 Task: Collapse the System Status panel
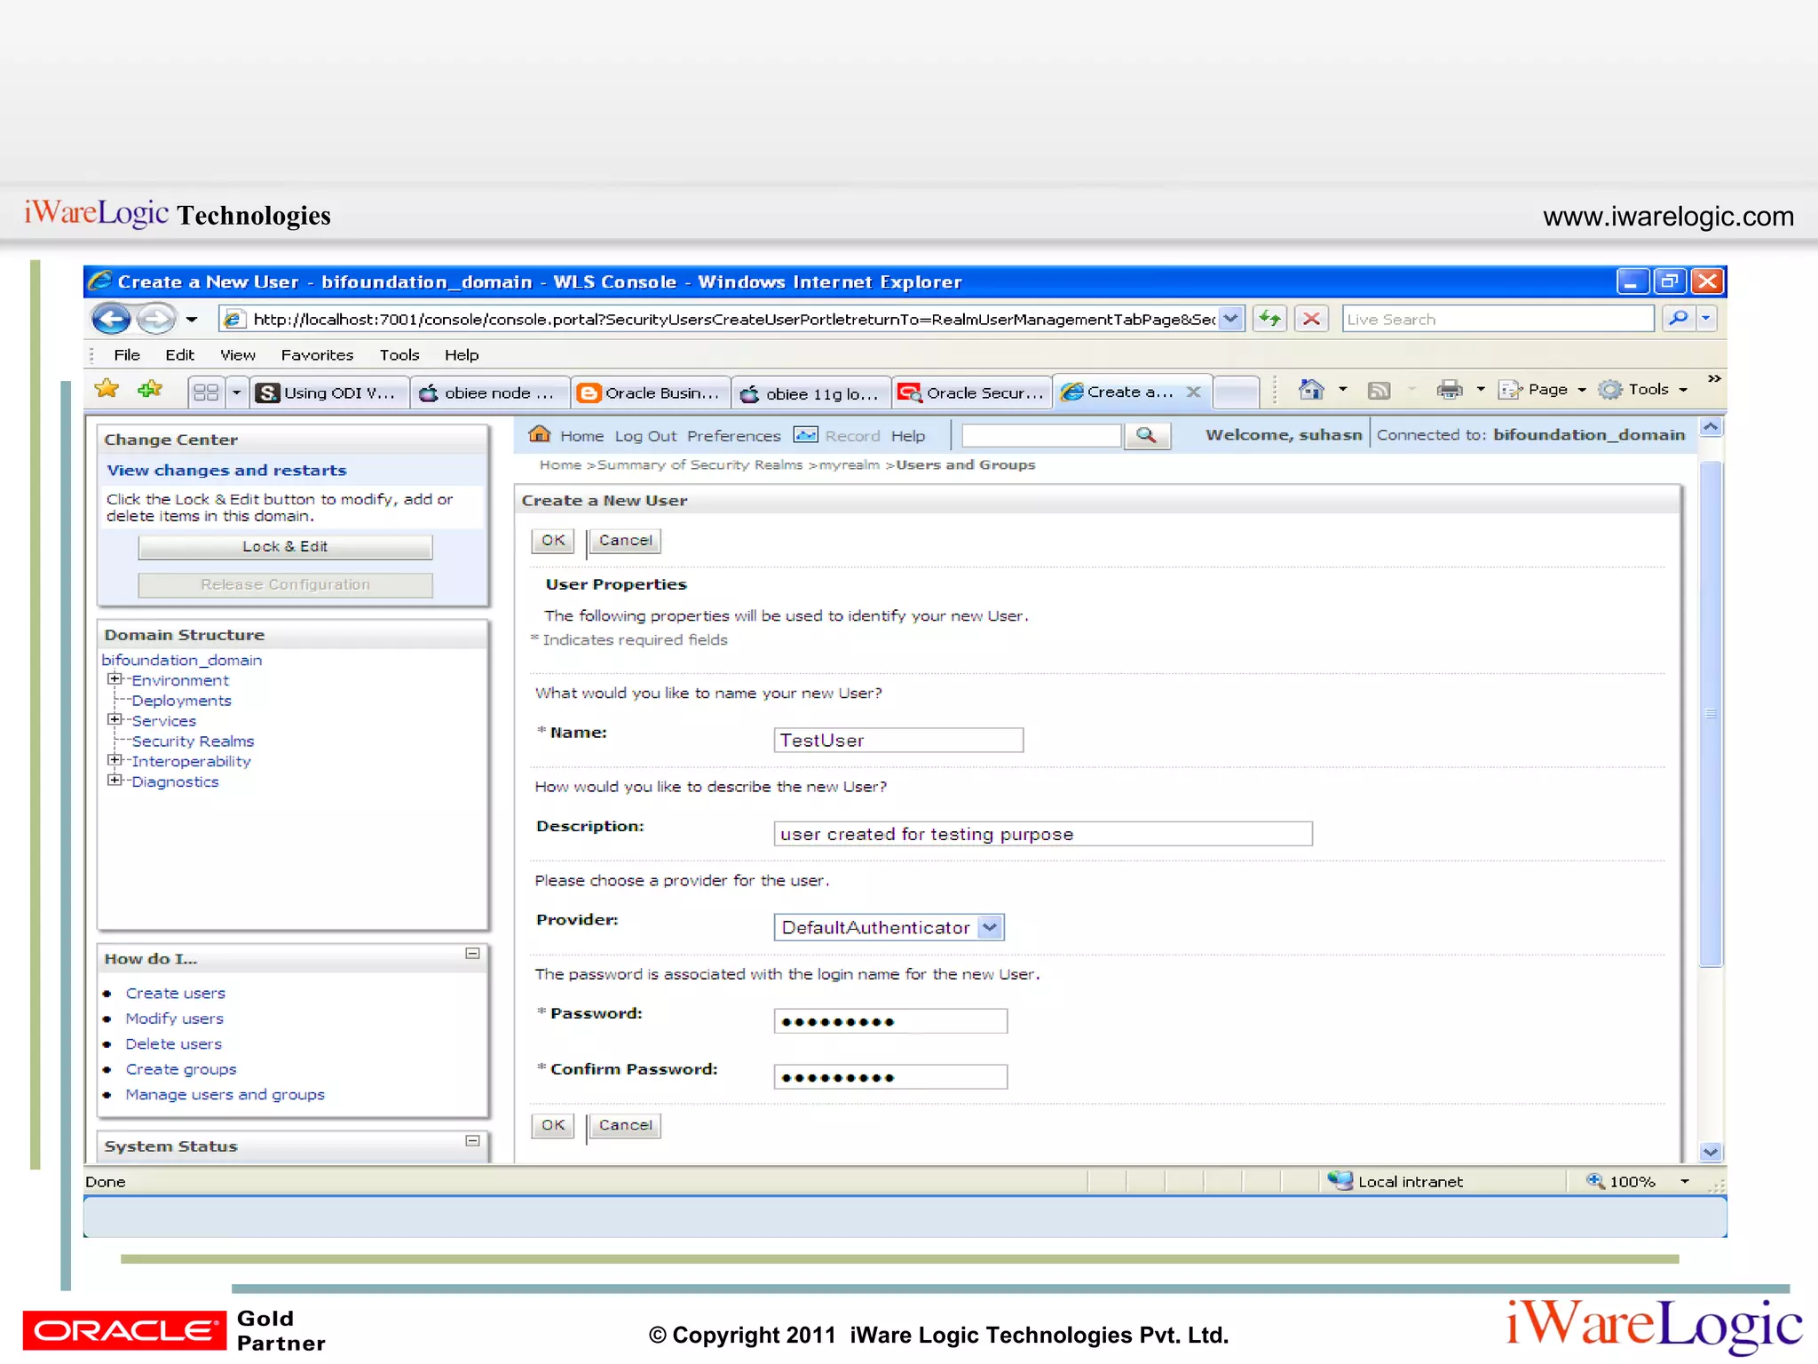click(472, 1141)
